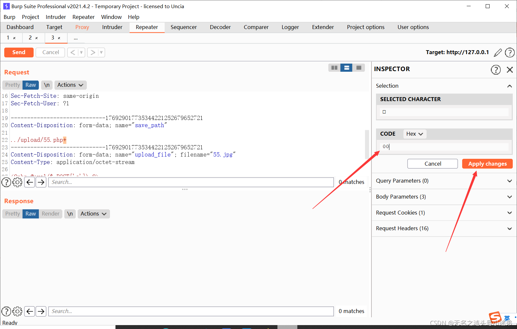The image size is (517, 329).
Task: Click the Request search field
Action: click(191, 182)
